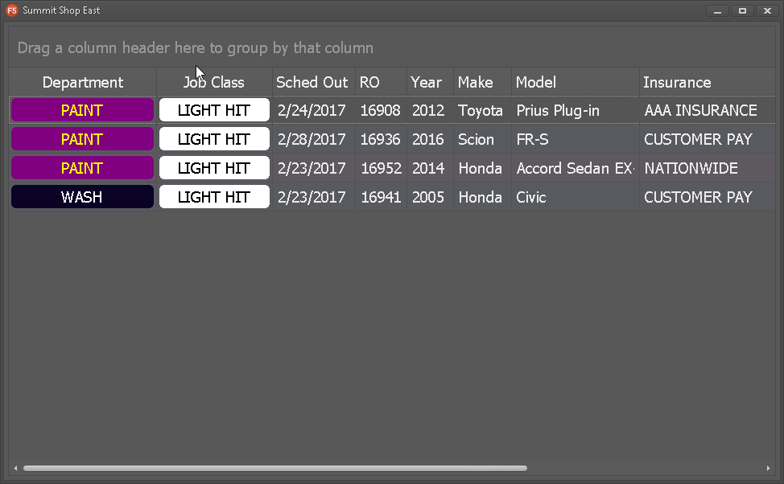Sort by the Department column header
The height and width of the screenshot is (484, 784).
pos(82,82)
